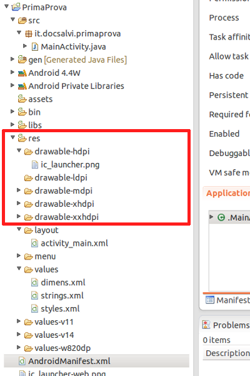Select the it.docsalvi.primaprova package icon
This screenshot has width=250, height=376.
point(29,34)
